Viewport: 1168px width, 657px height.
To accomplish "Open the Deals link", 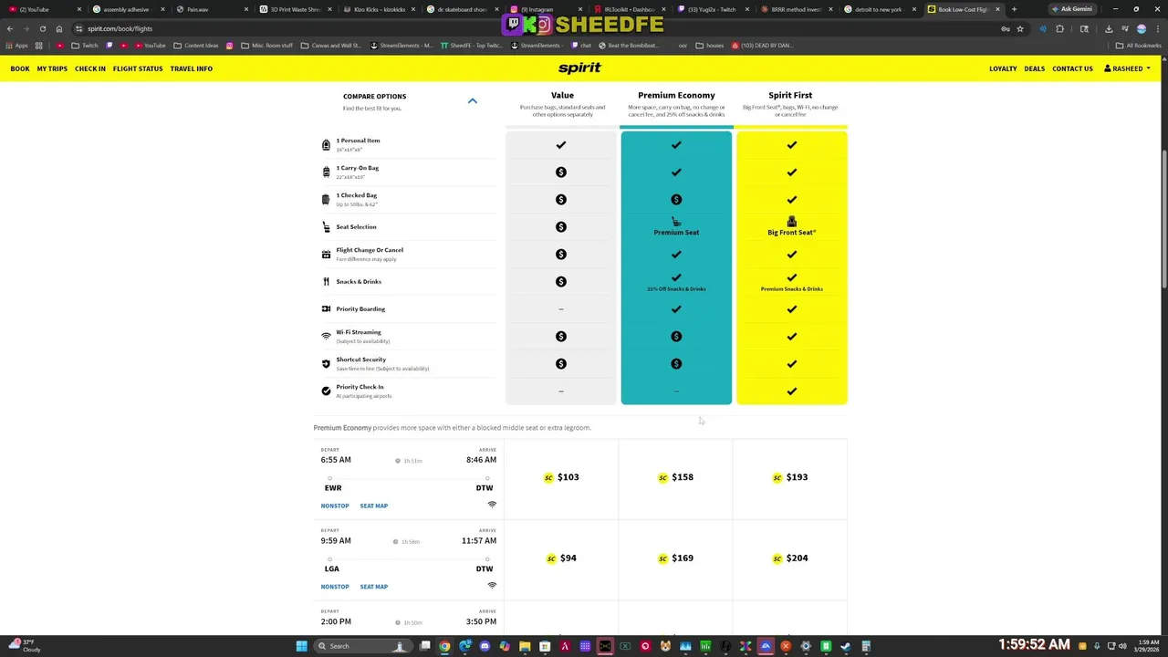I will coord(1034,68).
